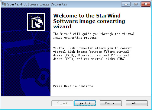The height and width of the screenshot is (110, 152).
Task: Click the 'StarWind Software Image Converter' title text
Action: [x=37, y=4]
